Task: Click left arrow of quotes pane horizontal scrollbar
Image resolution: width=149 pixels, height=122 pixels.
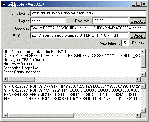Action: tap(5, 115)
